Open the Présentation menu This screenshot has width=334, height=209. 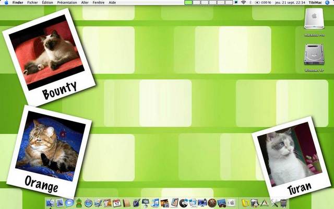[67, 3]
